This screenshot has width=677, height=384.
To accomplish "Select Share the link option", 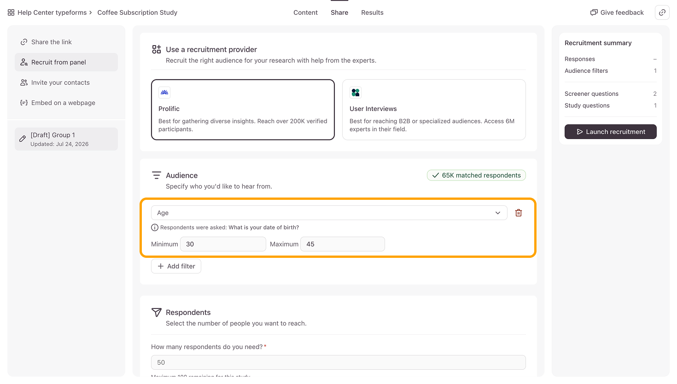I will click(66, 42).
